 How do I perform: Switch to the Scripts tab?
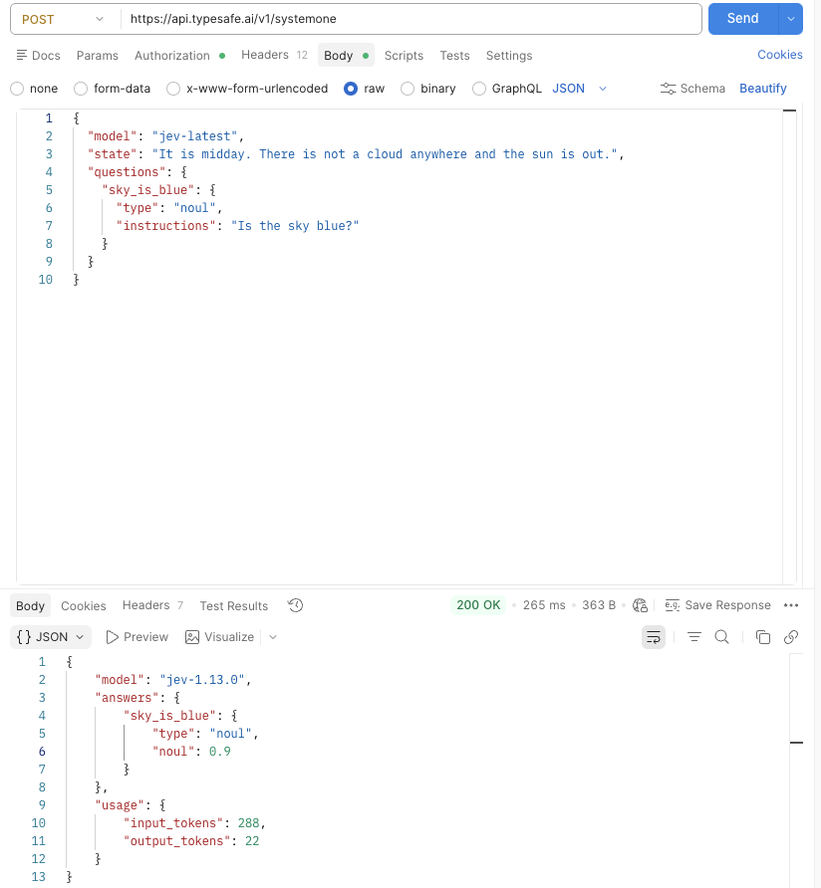[x=404, y=56]
